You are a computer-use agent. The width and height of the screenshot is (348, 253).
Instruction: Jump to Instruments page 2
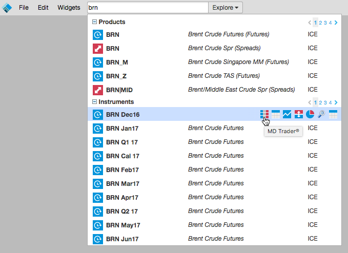pos(320,102)
